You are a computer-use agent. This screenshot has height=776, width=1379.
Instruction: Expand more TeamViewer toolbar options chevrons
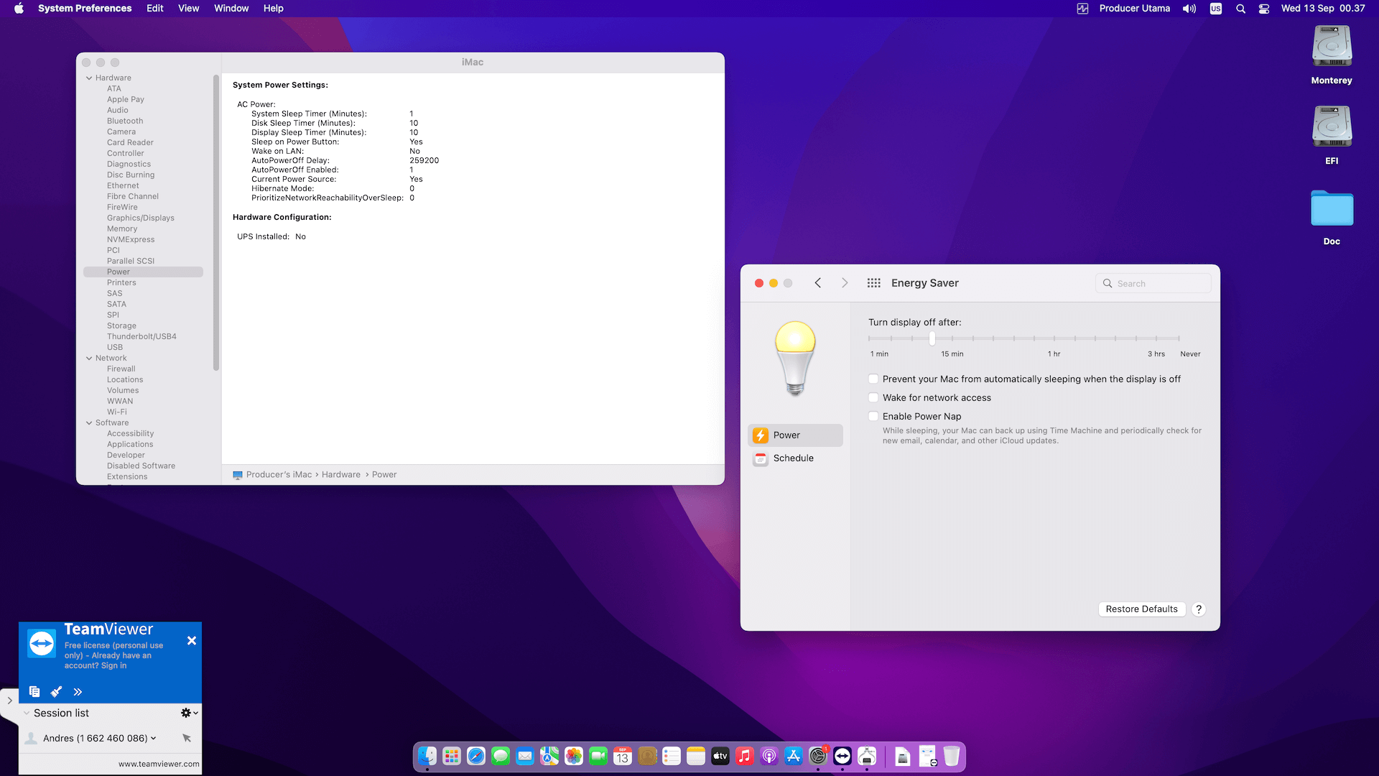tap(78, 691)
